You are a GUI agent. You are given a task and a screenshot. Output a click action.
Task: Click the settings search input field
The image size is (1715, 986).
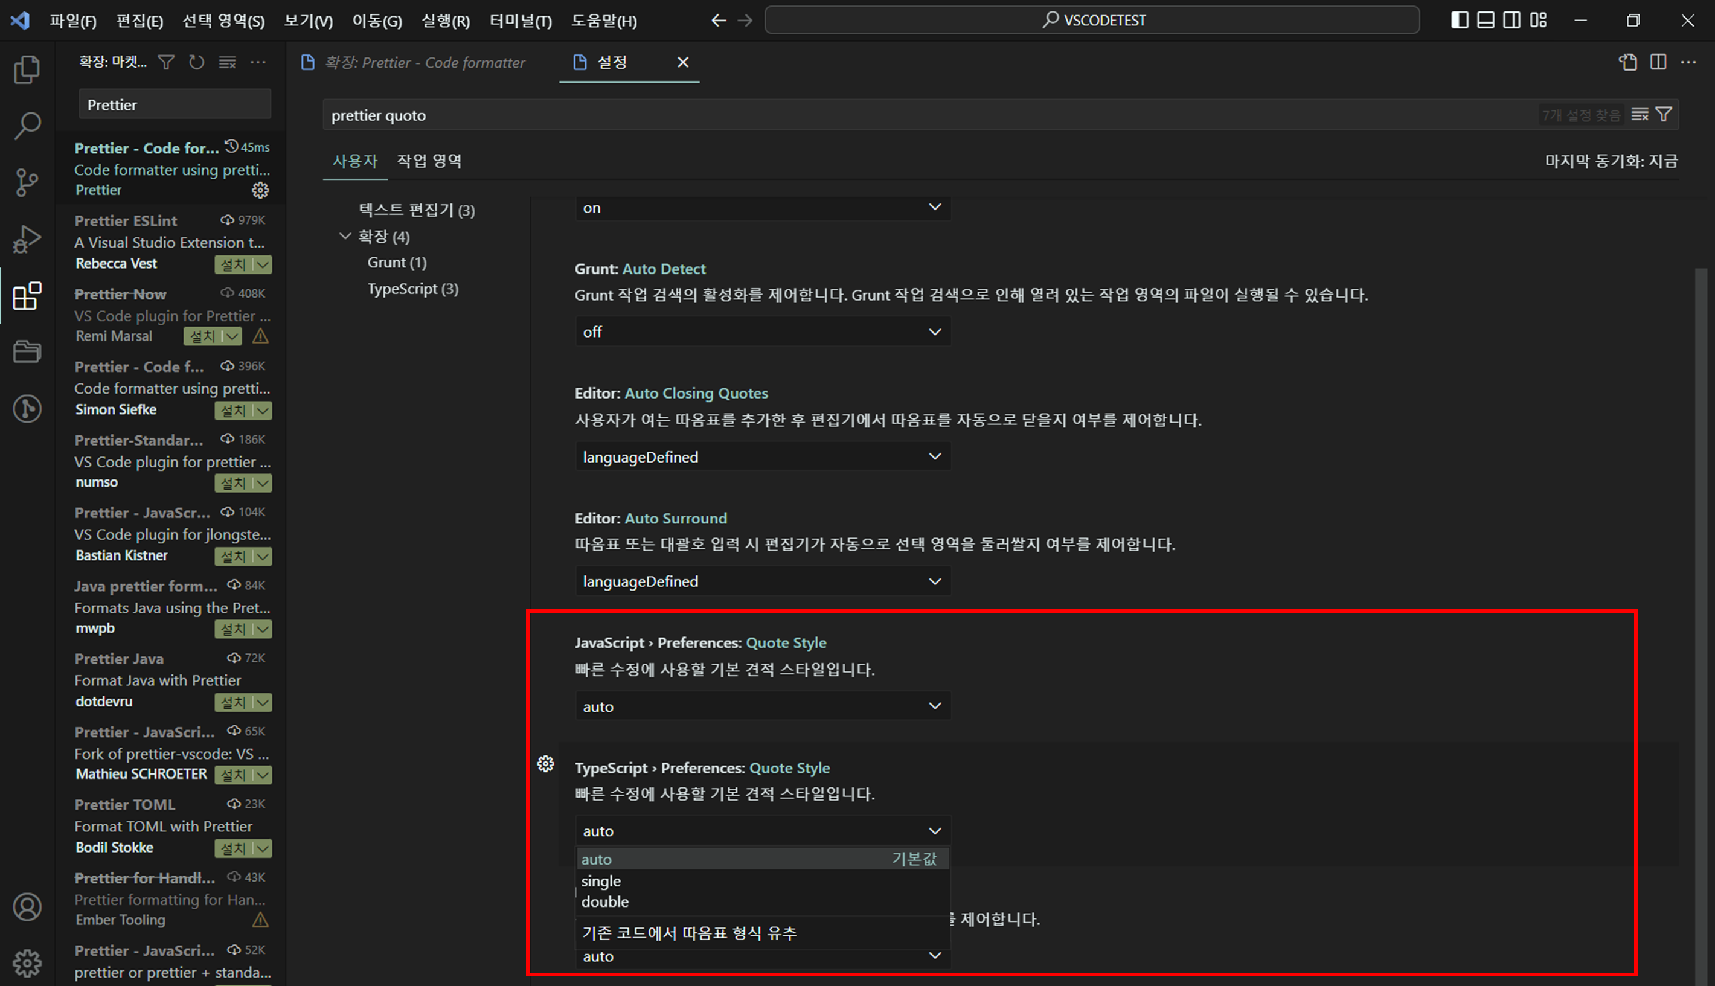pos(928,115)
